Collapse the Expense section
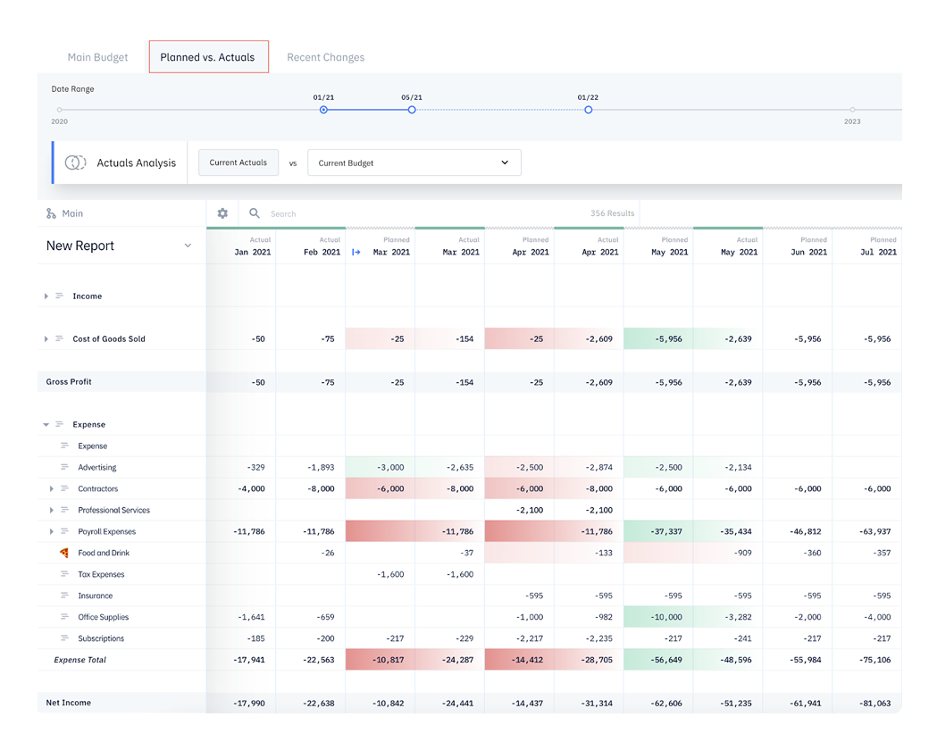Image resolution: width=937 pixels, height=742 pixels. (x=45, y=424)
